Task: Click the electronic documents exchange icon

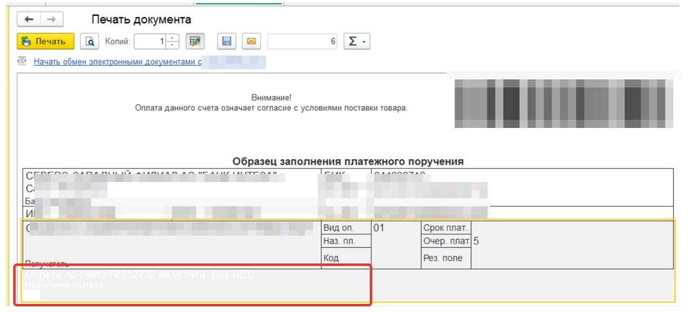Action: (x=22, y=61)
